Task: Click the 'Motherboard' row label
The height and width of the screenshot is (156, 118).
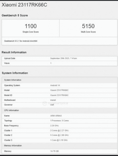Action: coord(10,100)
